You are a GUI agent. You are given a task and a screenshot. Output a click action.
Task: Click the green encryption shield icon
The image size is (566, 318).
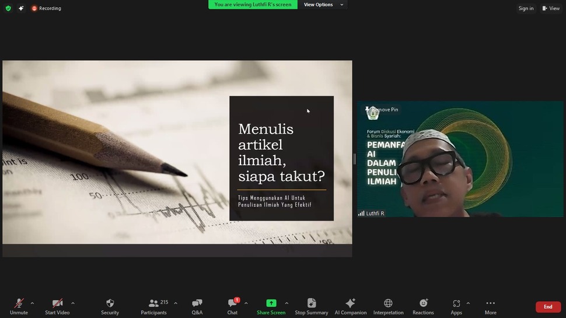[x=8, y=8]
